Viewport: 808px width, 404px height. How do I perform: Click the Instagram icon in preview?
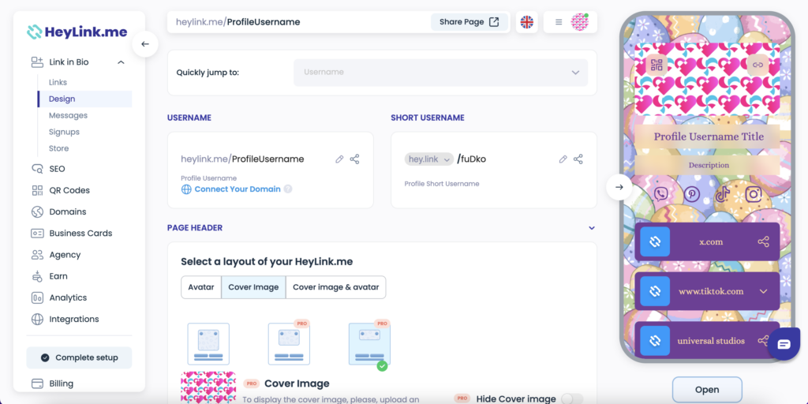[x=754, y=194]
